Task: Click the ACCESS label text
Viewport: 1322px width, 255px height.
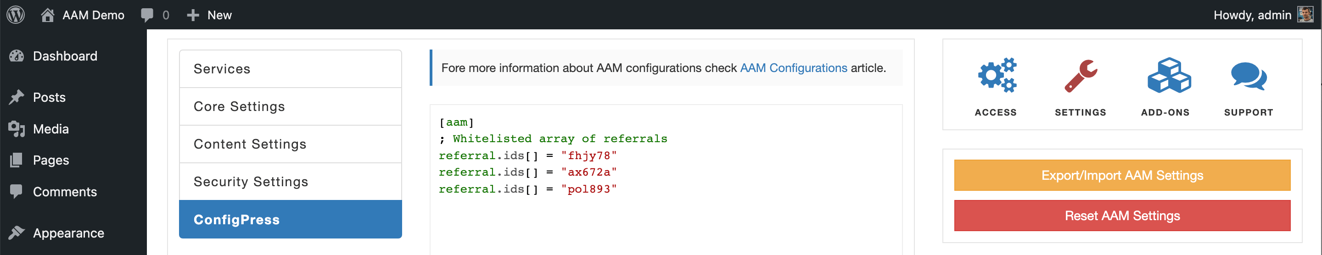Action: pos(996,112)
